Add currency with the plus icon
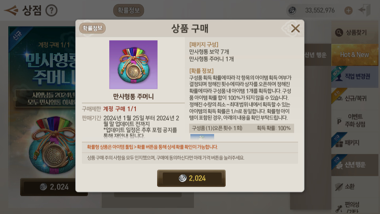Viewport: 380px width, 214px height. tap(348, 10)
